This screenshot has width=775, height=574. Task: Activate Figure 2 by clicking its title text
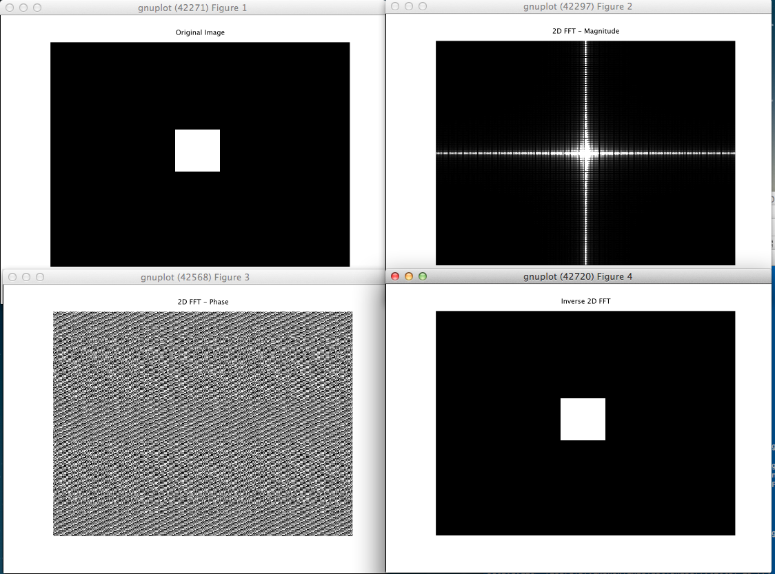[578, 6]
